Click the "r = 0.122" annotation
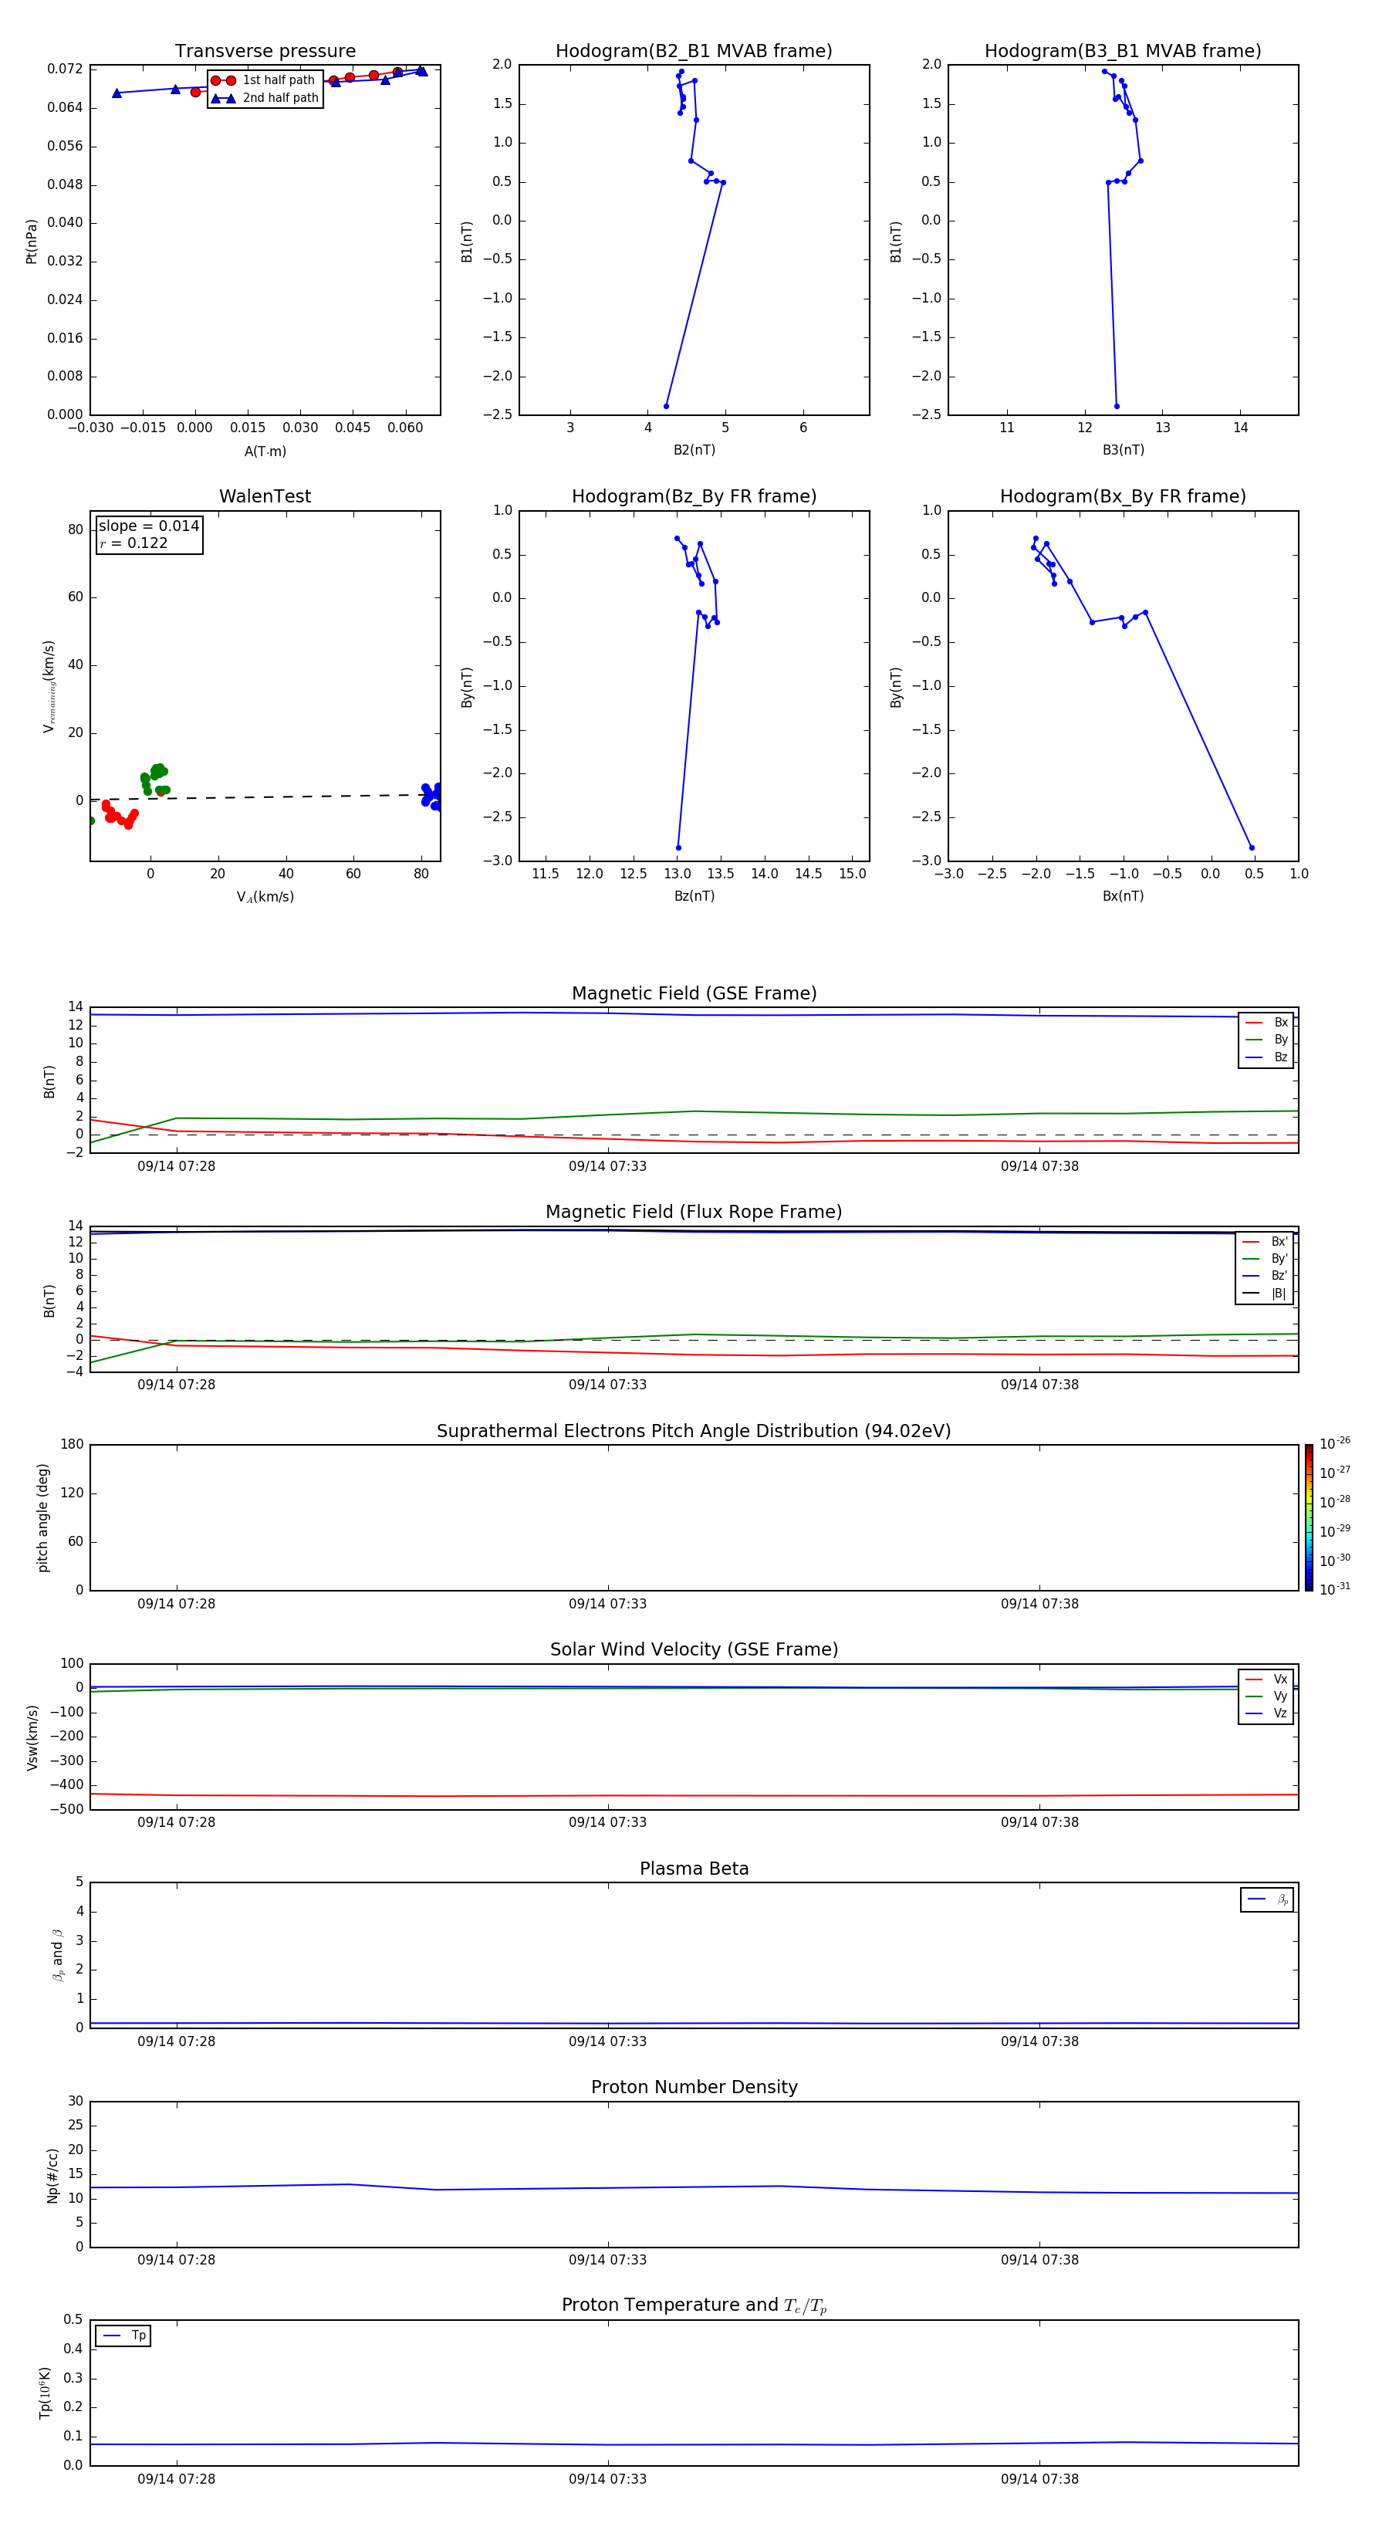 point(133,543)
